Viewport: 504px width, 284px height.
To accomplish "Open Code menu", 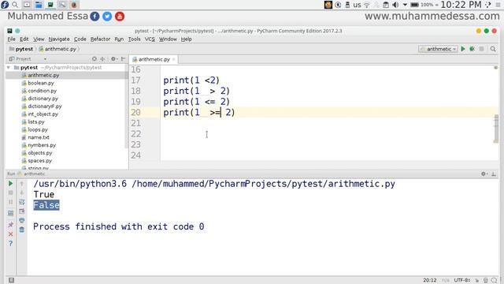I will [x=80, y=39].
